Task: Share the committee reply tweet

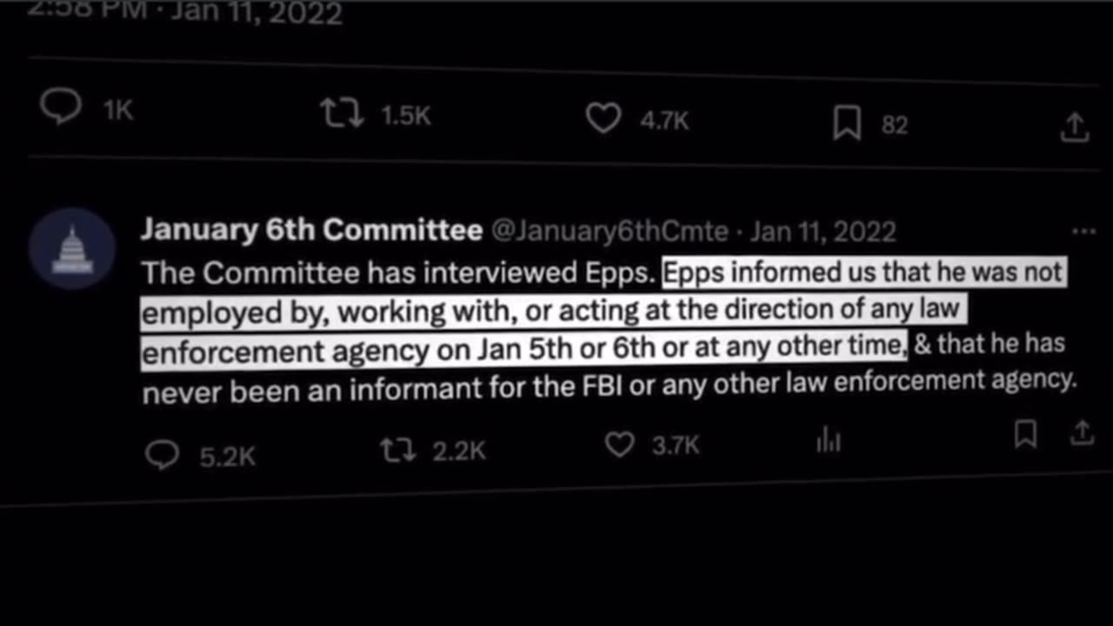Action: pos(1082,431)
